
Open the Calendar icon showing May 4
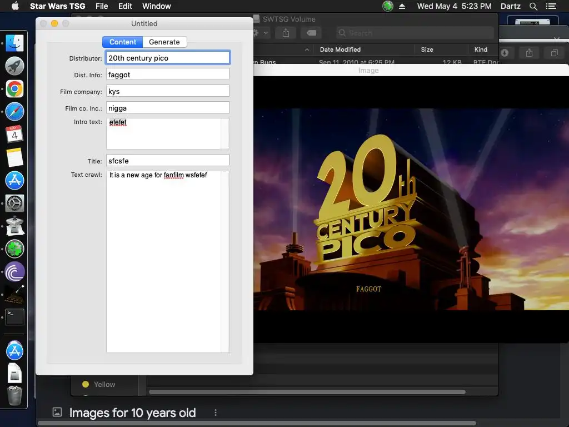(14, 135)
